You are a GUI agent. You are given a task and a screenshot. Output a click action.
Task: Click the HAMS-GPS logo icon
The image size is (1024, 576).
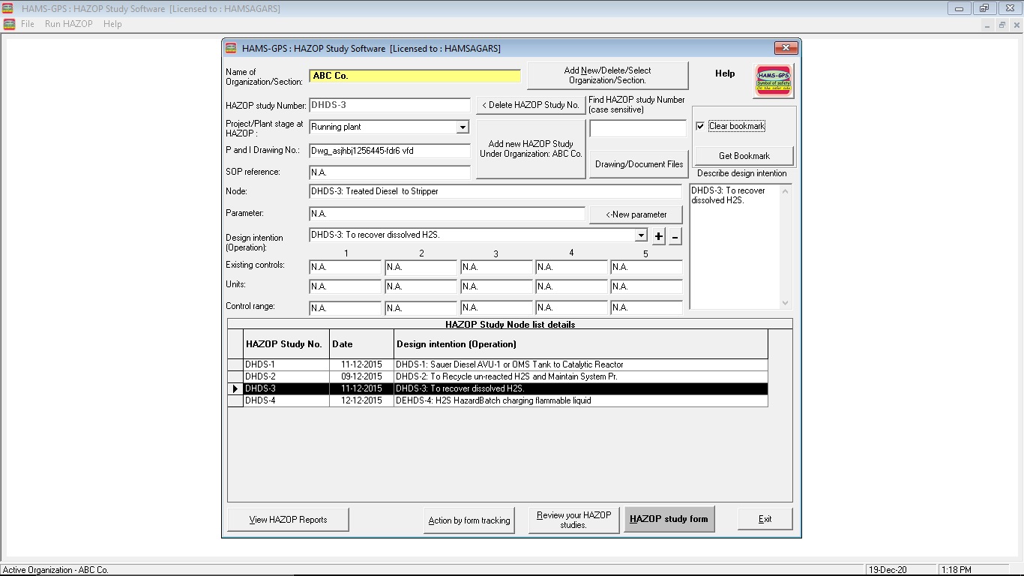(773, 79)
